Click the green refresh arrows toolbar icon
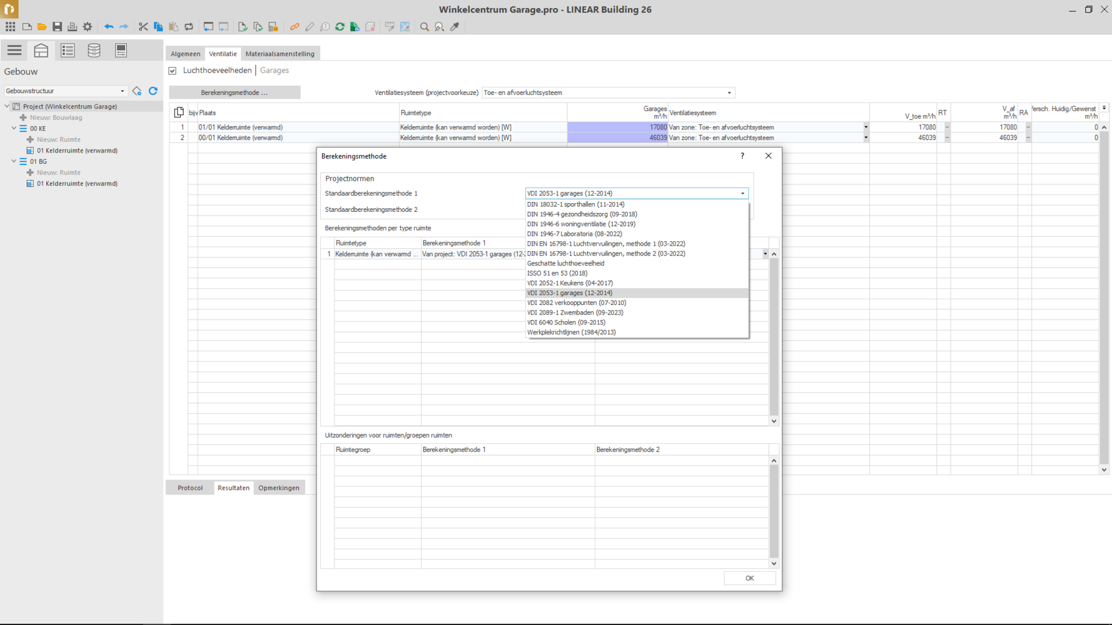Screen dimensions: 1112x625 point(340,27)
